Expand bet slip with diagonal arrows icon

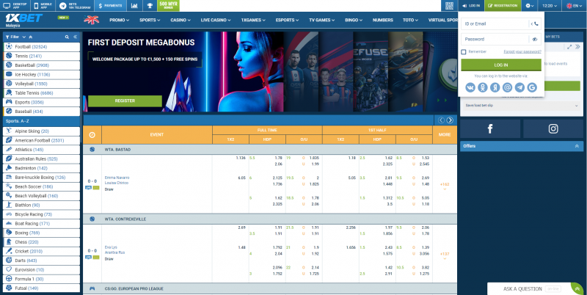point(569,47)
